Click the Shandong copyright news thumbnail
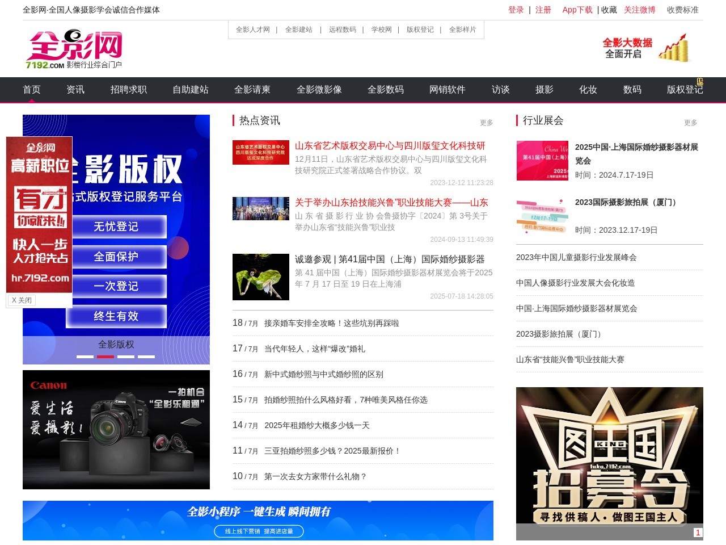The height and width of the screenshot is (545, 726). click(x=261, y=153)
